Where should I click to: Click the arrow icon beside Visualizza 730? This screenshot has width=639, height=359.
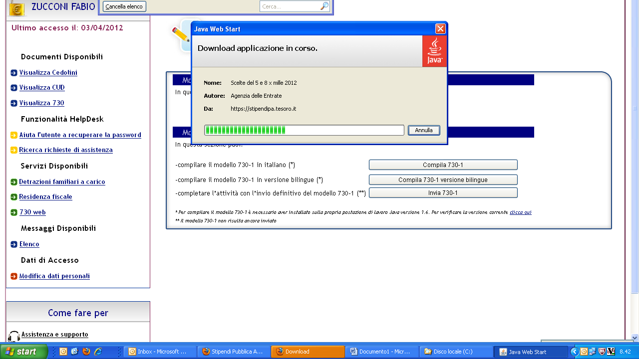14,103
